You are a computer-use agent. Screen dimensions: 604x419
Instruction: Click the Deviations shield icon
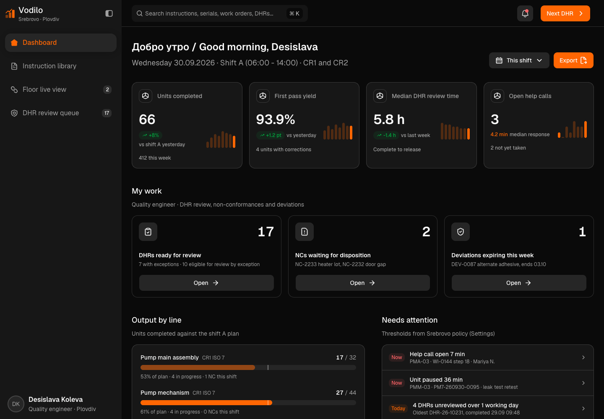[x=461, y=232]
